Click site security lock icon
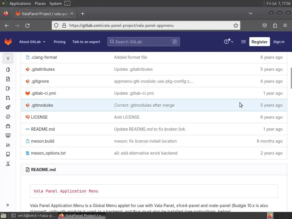Viewport: 292px width, 219px height. point(64,25)
